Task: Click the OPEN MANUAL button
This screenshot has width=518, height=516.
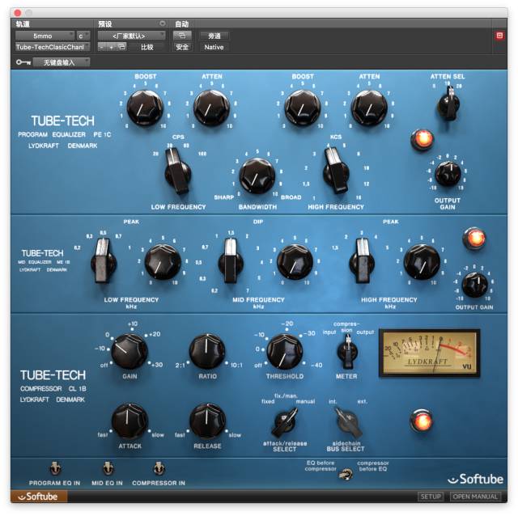Action: click(x=475, y=497)
